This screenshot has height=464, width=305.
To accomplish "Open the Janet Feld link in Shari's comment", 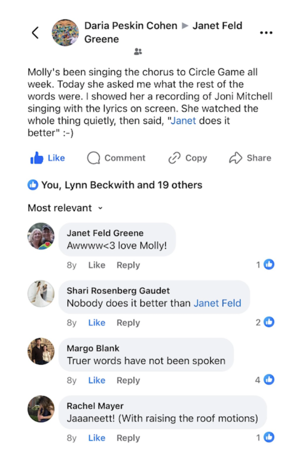I will 217,303.
